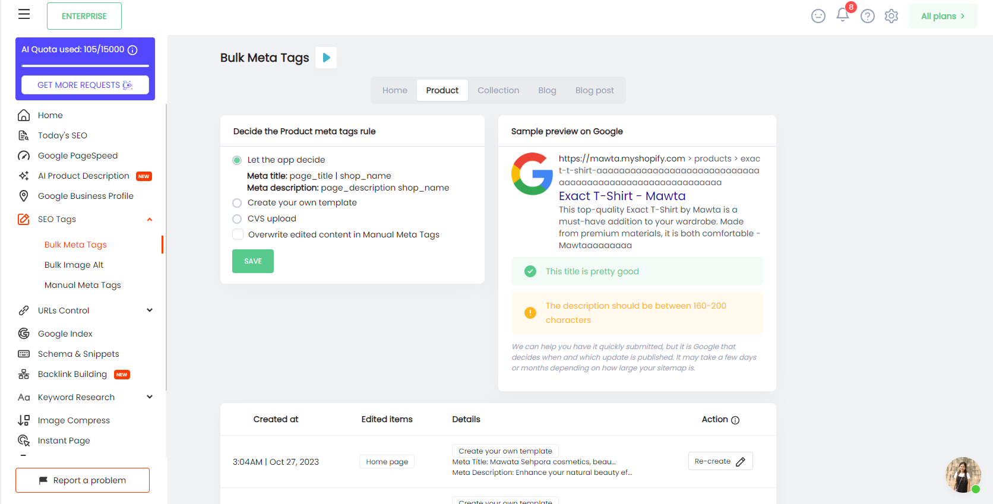
Task: Open notifications bell icon
Action: (x=842, y=15)
